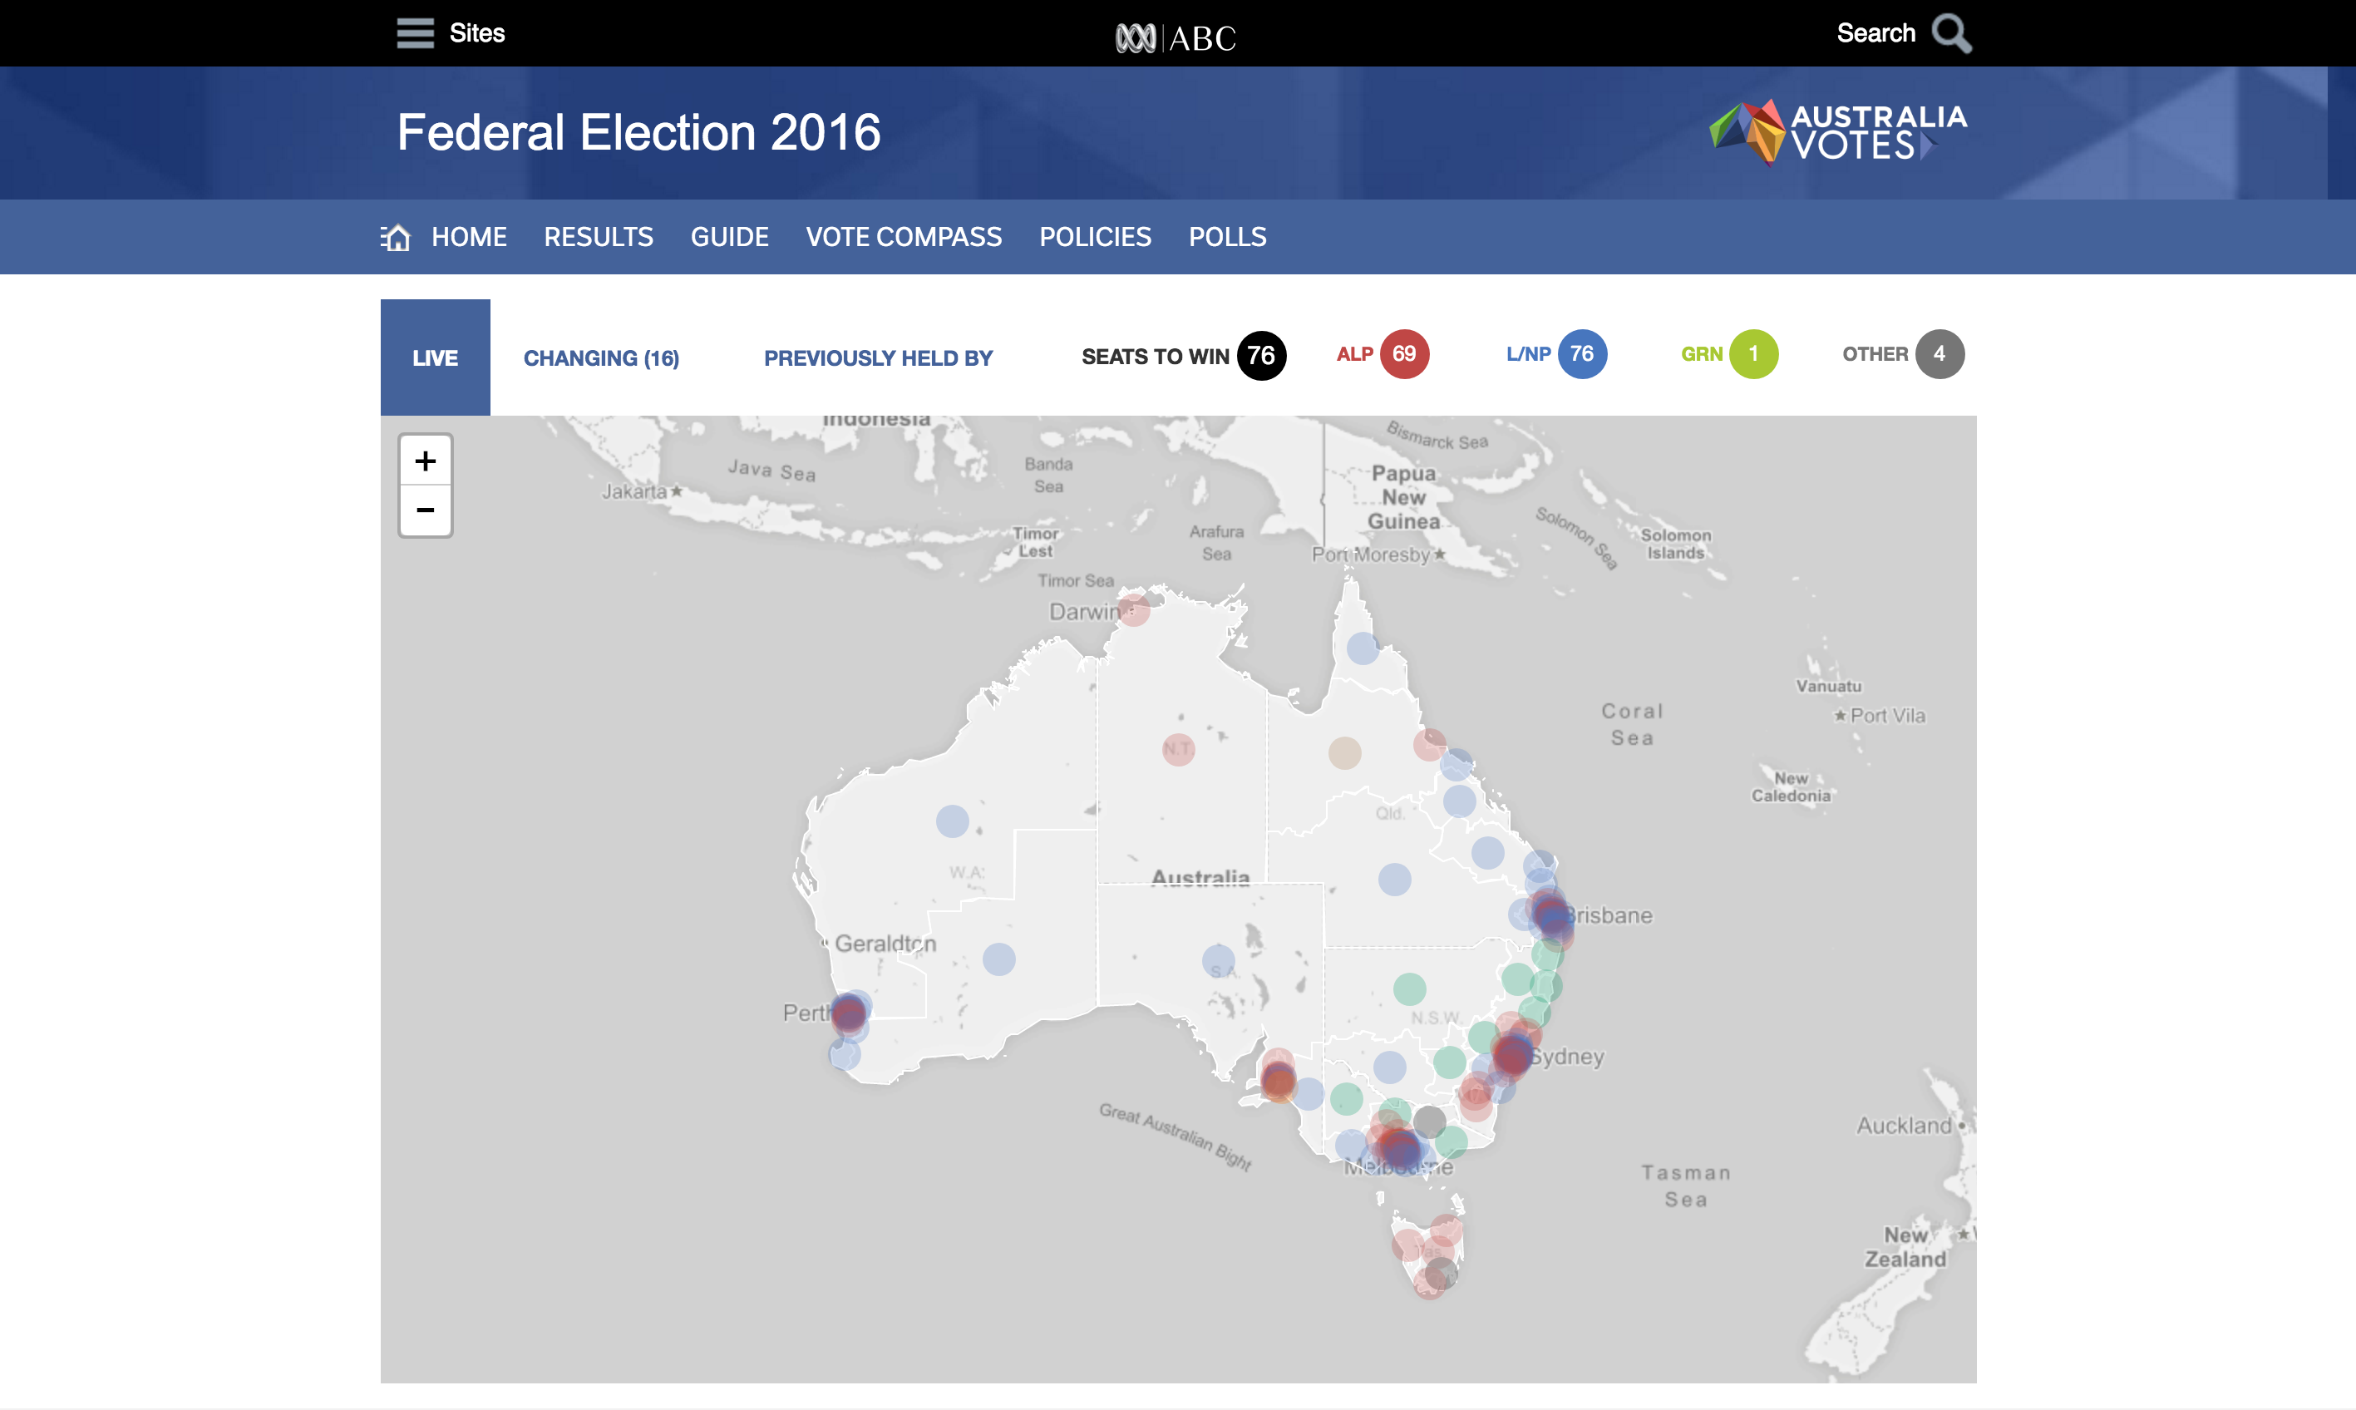This screenshot has width=2356, height=1410.
Task: Open the Sites hamburger menu icon
Action: click(x=415, y=33)
